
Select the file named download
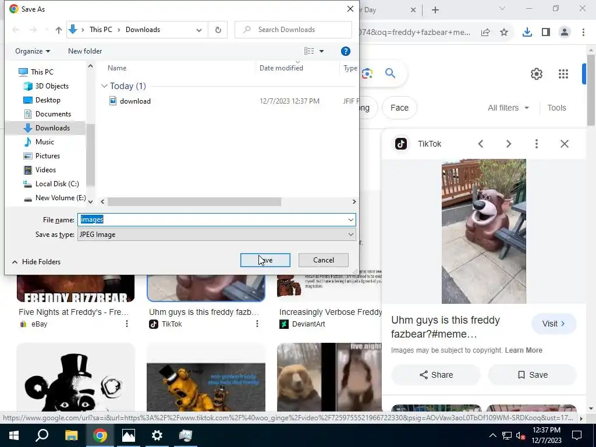tap(135, 101)
